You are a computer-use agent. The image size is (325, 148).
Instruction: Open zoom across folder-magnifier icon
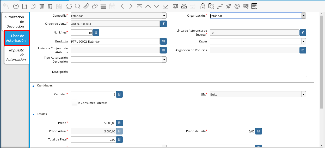point(211,6)
